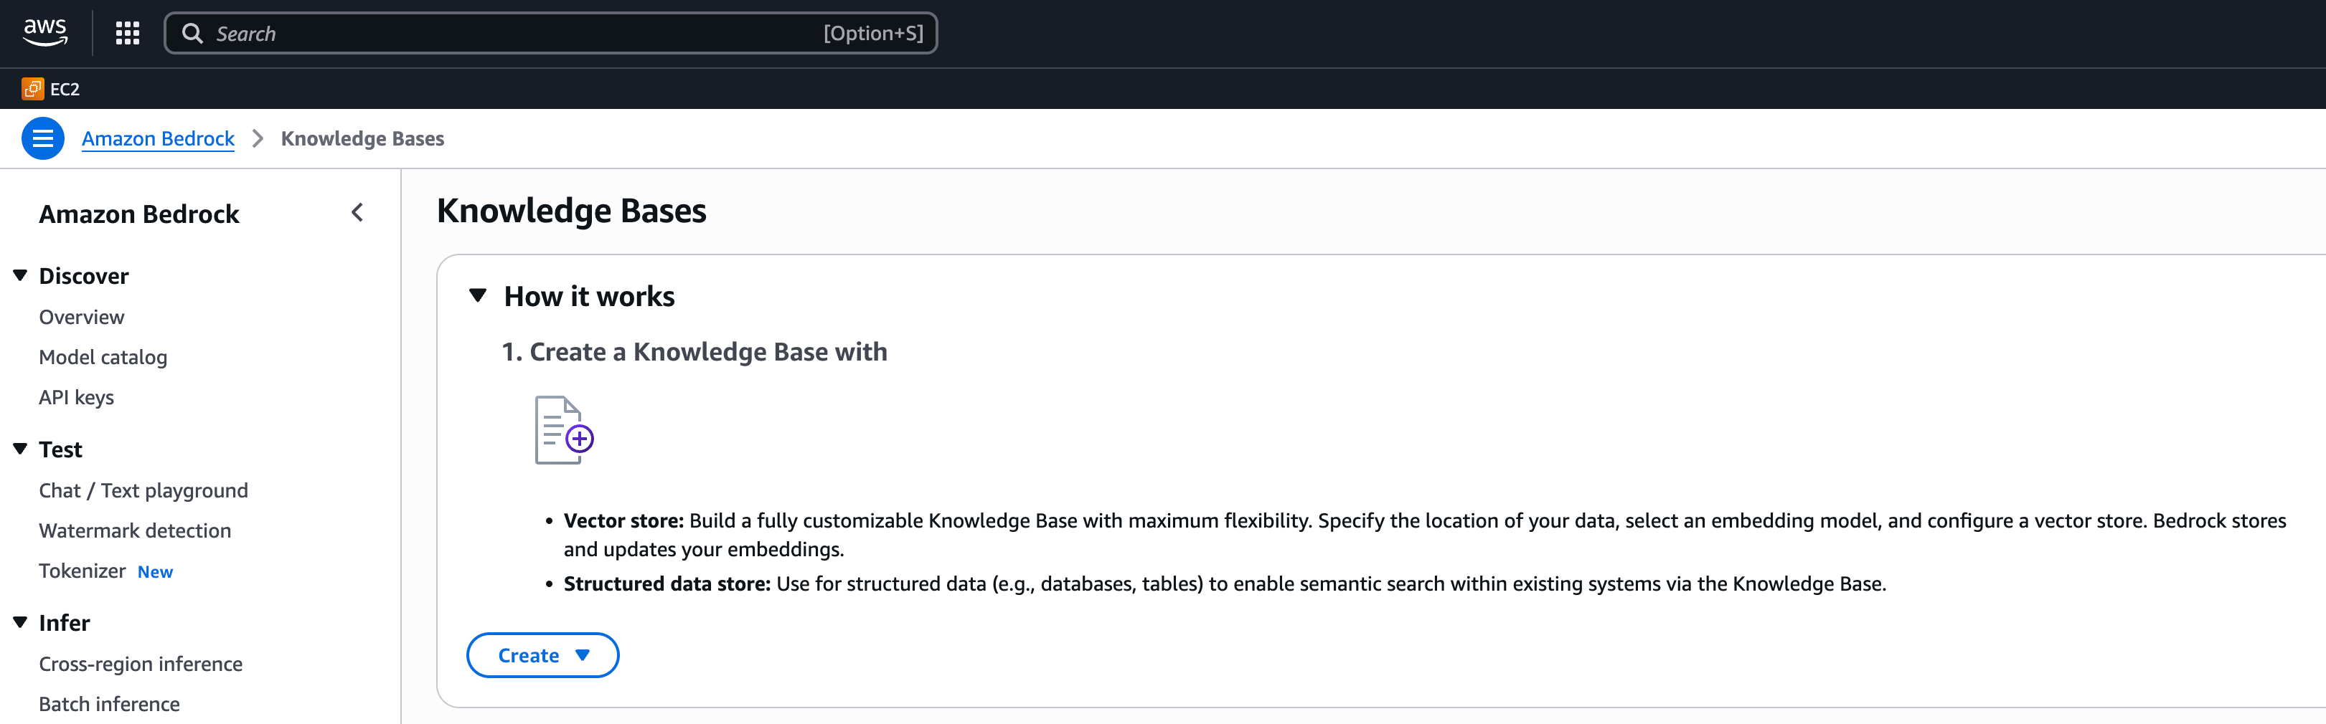Open Overview in the sidebar
2326x724 pixels.
point(81,318)
